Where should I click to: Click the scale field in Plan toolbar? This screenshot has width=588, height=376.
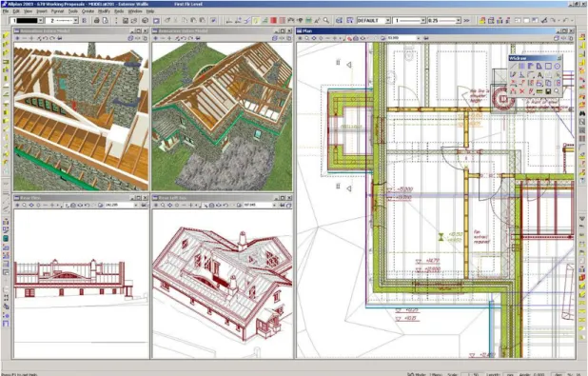pos(402,38)
